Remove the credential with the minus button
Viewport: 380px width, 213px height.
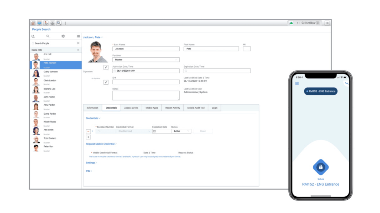(x=88, y=131)
